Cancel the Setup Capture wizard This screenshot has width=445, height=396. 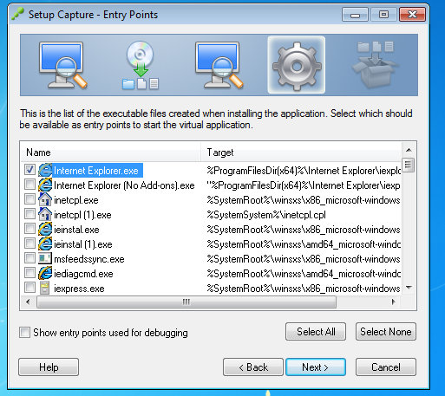click(386, 367)
